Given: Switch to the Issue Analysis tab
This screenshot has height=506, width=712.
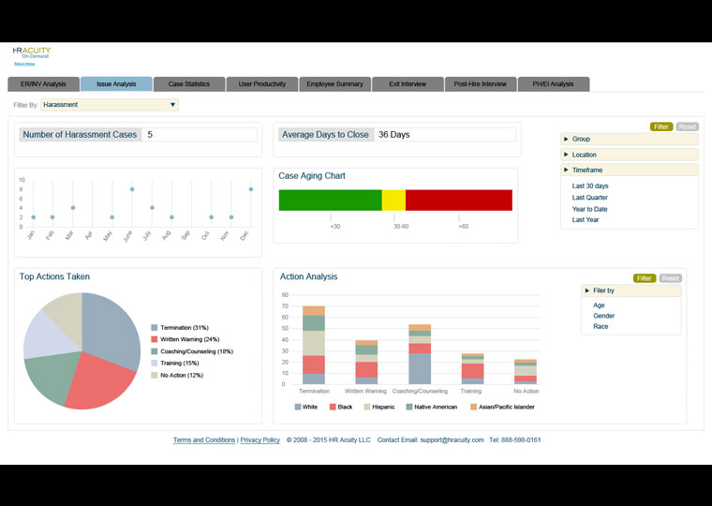Looking at the screenshot, I should click(116, 84).
